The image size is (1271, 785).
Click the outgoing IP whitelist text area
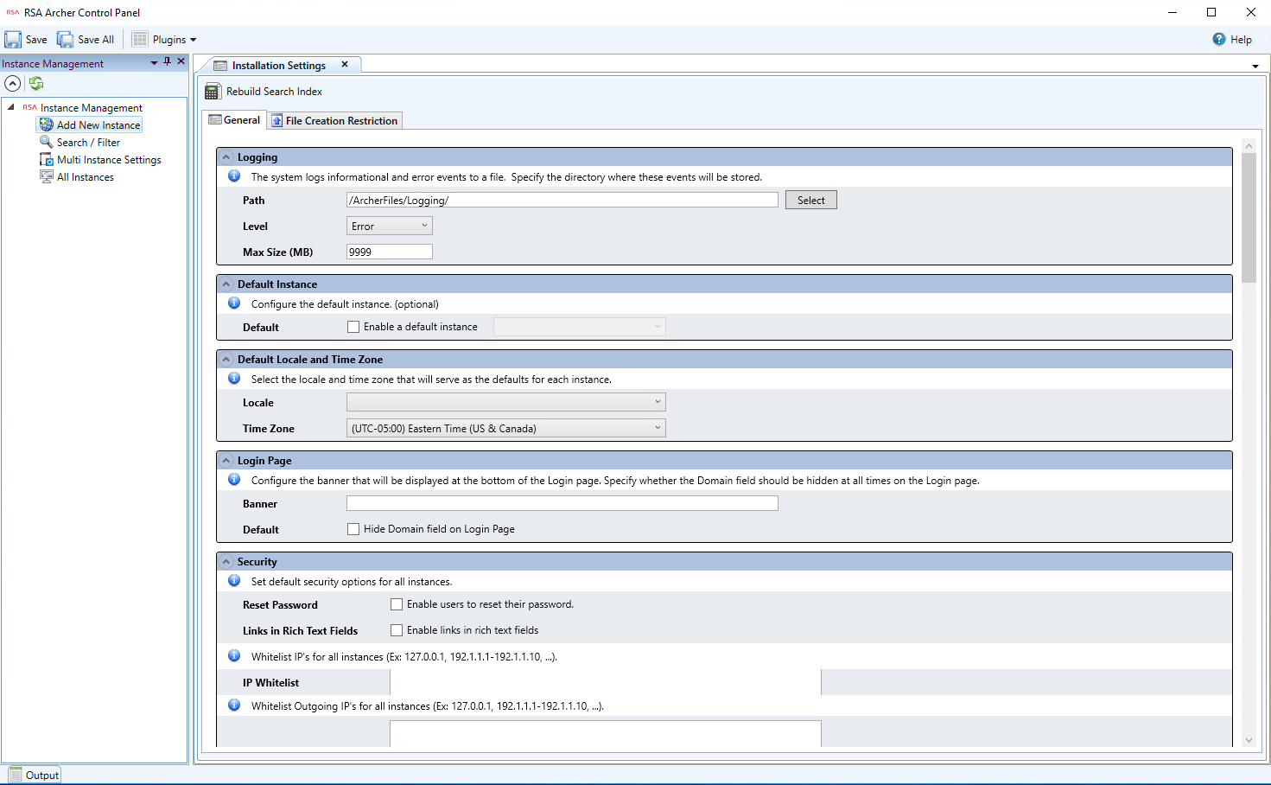click(606, 733)
